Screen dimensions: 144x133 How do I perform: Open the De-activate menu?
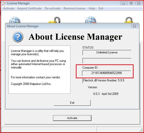52,8
